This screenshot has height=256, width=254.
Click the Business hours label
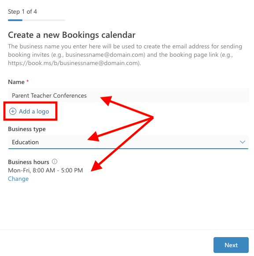point(29,162)
